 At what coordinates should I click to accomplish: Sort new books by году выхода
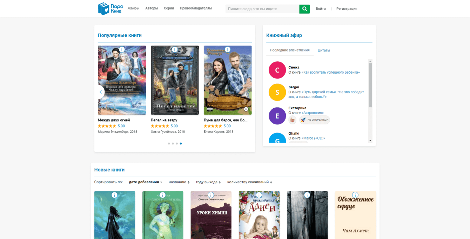(x=208, y=182)
